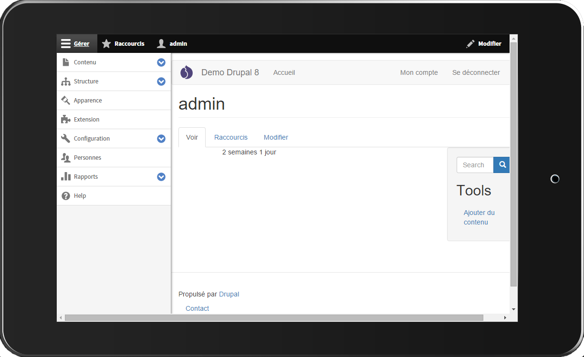Click the Extension puzzle piece icon

tap(66, 120)
